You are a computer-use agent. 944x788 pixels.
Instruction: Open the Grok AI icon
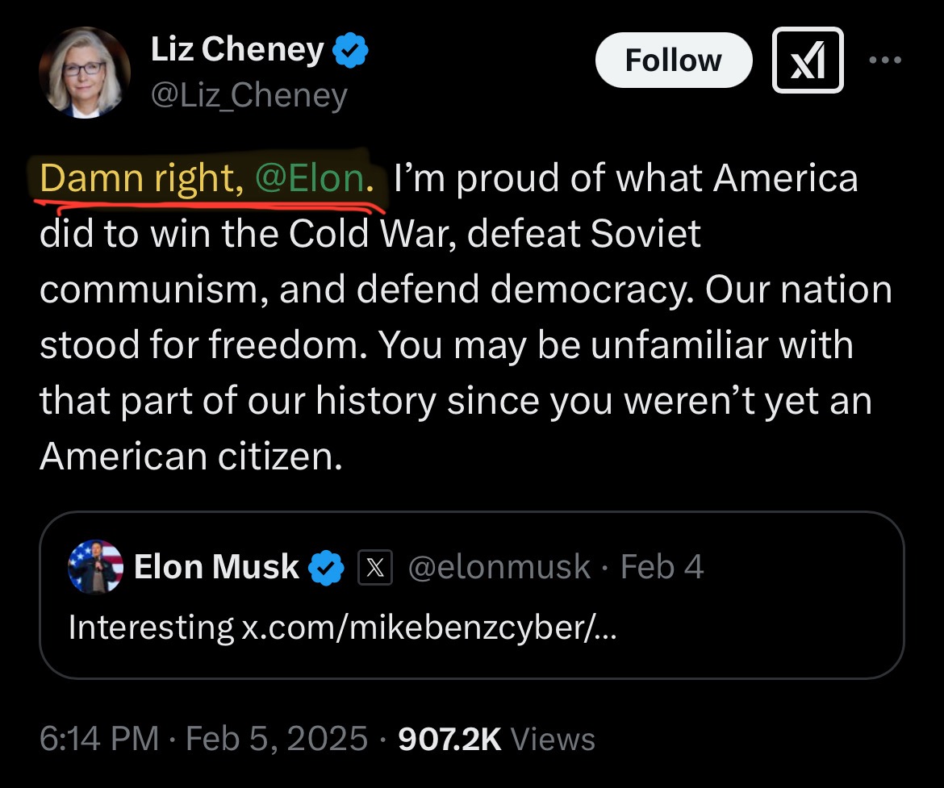coord(808,60)
